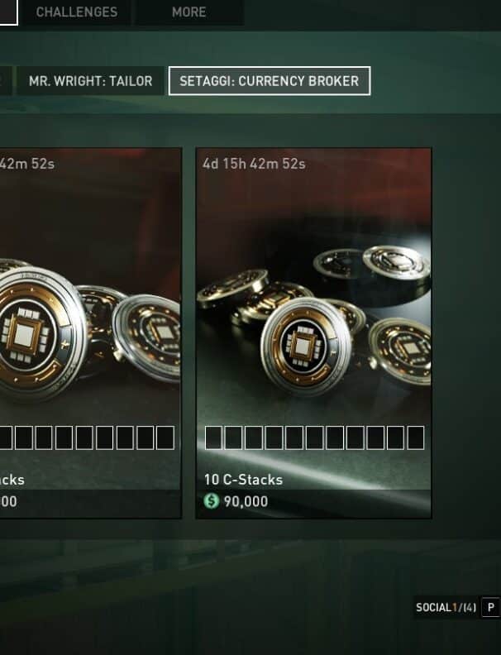Open the MORE tab
The image size is (501, 655).
click(x=189, y=12)
